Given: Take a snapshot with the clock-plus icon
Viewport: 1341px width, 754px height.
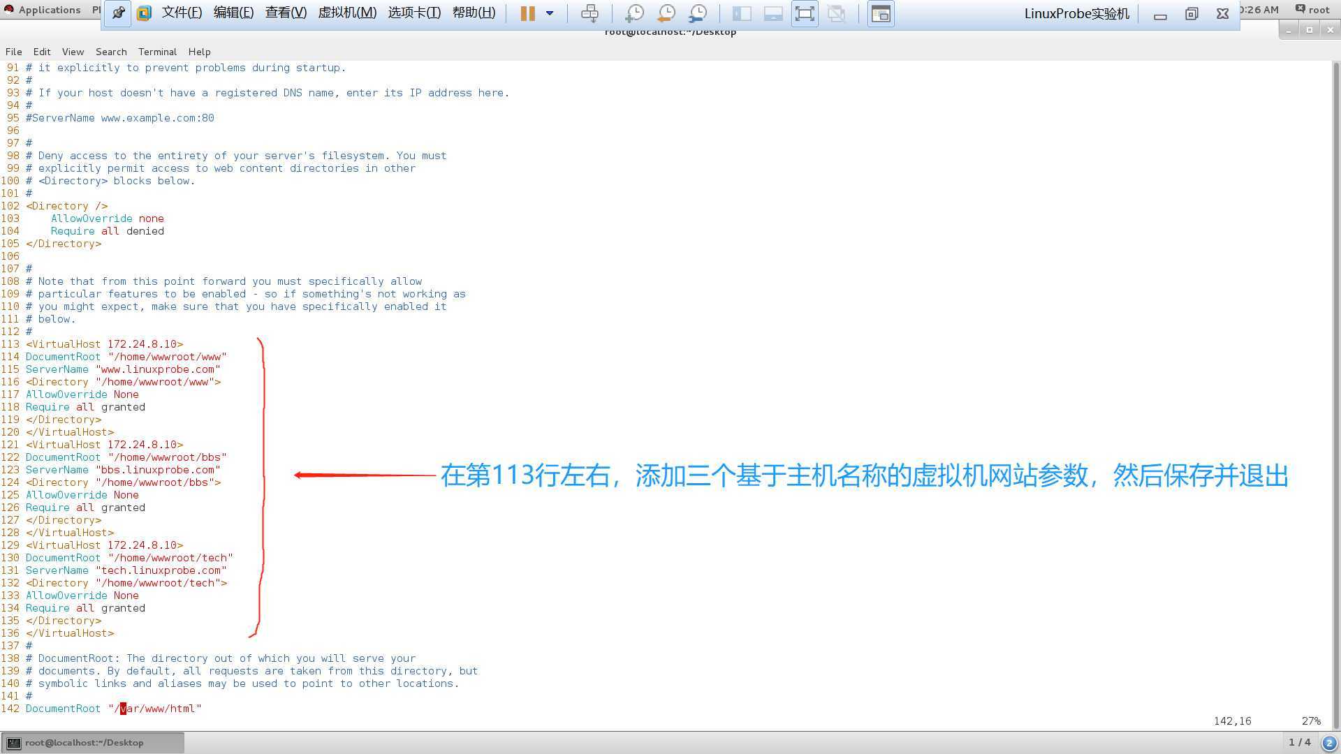Looking at the screenshot, I should click(634, 13).
